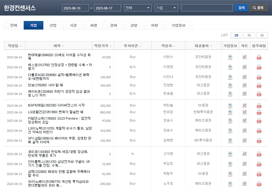Open company info icon for LG생활건강 row

230,112
